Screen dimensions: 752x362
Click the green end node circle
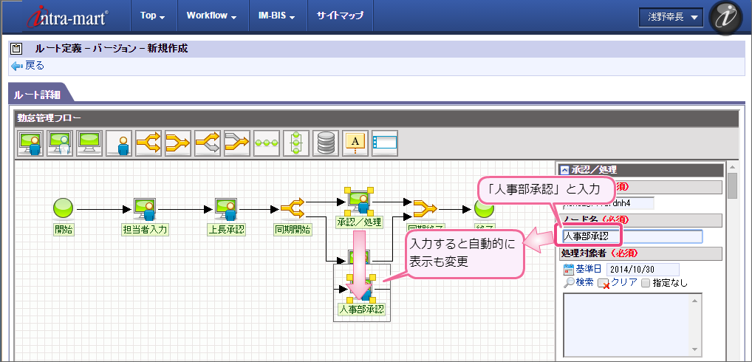coord(484,209)
